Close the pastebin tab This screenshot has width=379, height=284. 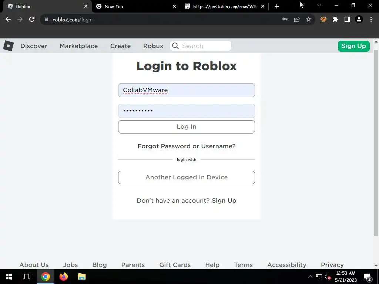pos(263,7)
